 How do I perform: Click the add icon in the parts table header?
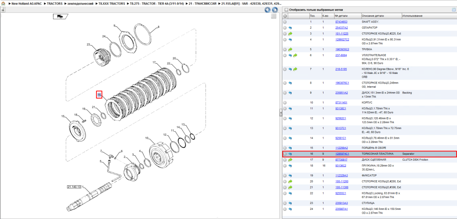coord(285,16)
